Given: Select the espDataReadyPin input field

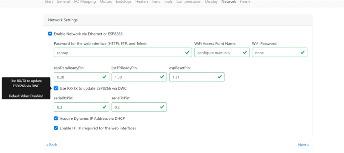Looking at the screenshot, I should (79, 77).
